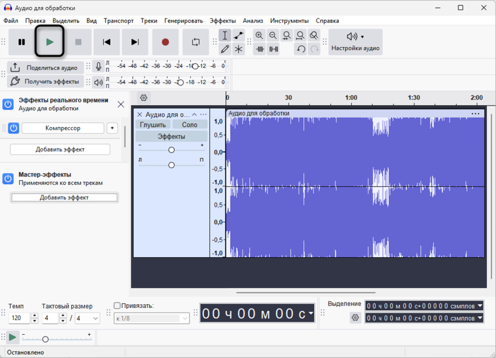Click the Zoom Toggle icon
The image size is (496, 358).
pos(314,35)
